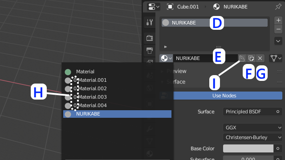Remove the material slot with minus button

pyautogui.click(x=278, y=29)
